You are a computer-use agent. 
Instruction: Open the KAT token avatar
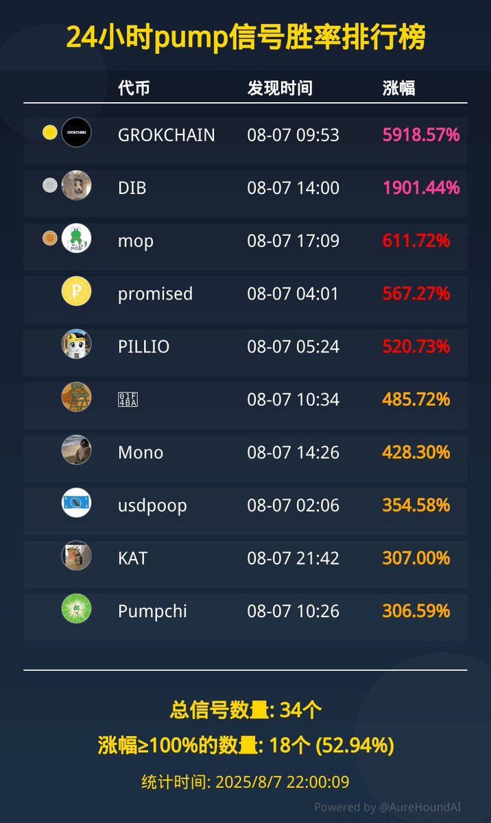tap(76, 556)
